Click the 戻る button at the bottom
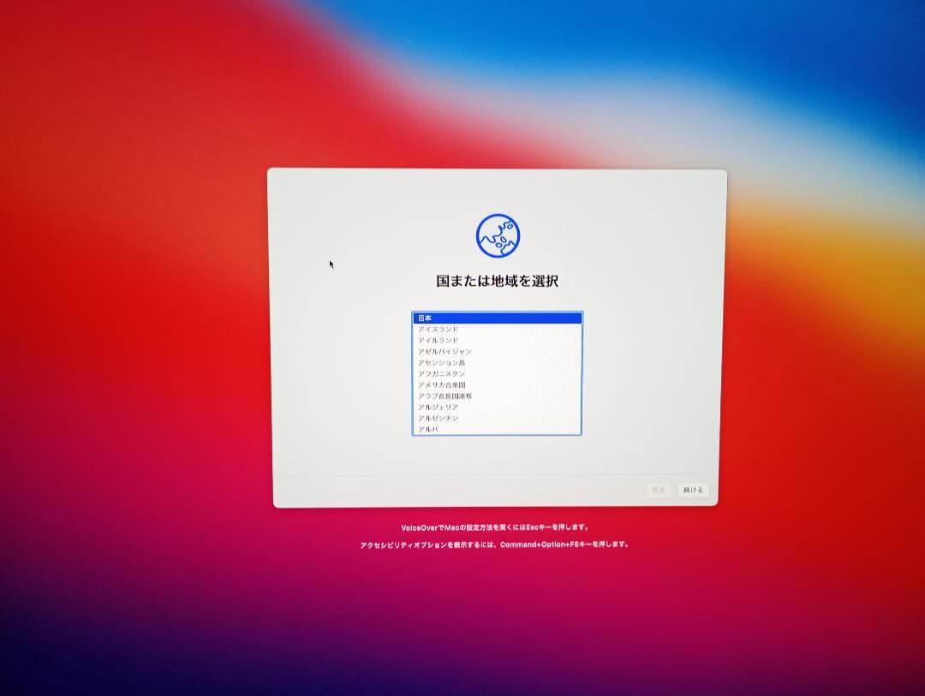The image size is (925, 696). point(658,490)
